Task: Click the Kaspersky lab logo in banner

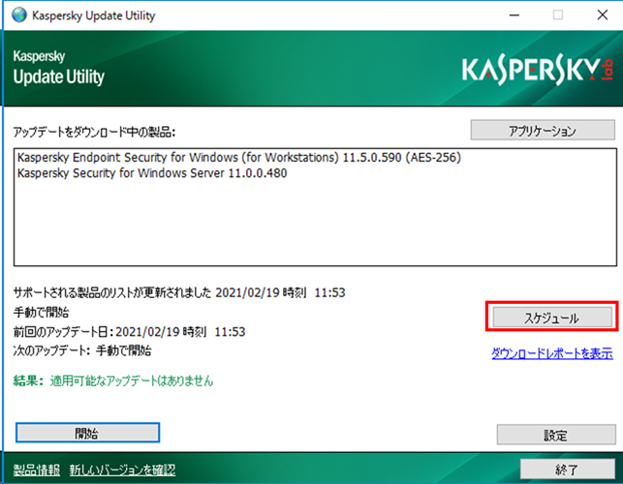Action: [537, 71]
